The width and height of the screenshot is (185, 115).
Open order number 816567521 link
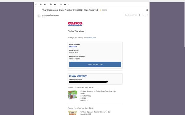(73, 47)
